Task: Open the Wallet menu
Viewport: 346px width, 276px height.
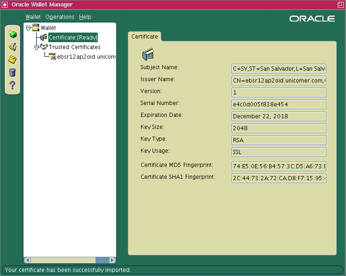Action: pyautogui.click(x=33, y=17)
